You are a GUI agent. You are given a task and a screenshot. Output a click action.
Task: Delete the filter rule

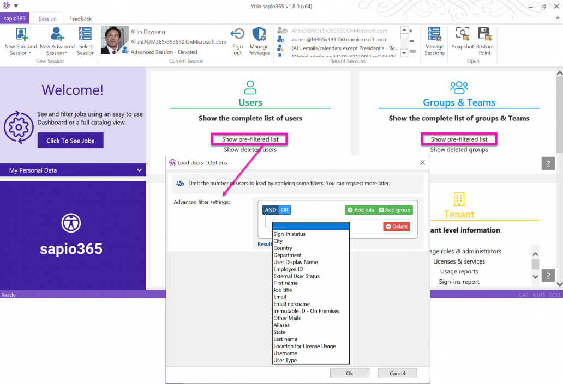click(x=397, y=227)
